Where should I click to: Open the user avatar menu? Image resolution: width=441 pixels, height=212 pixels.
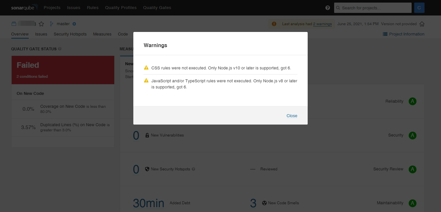pyautogui.click(x=419, y=7)
